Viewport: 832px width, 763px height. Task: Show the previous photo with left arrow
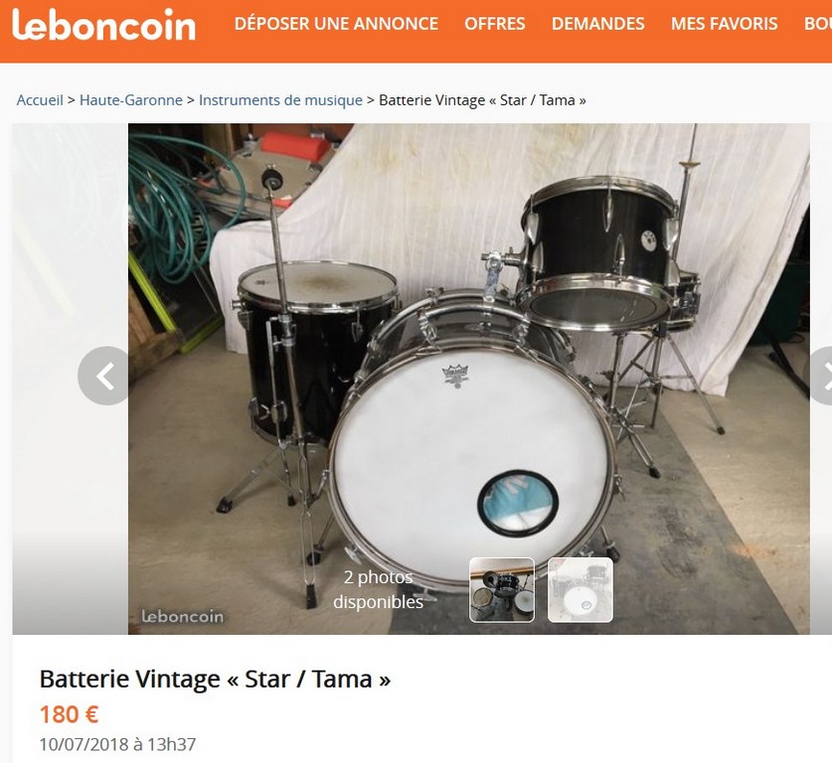[x=105, y=376]
